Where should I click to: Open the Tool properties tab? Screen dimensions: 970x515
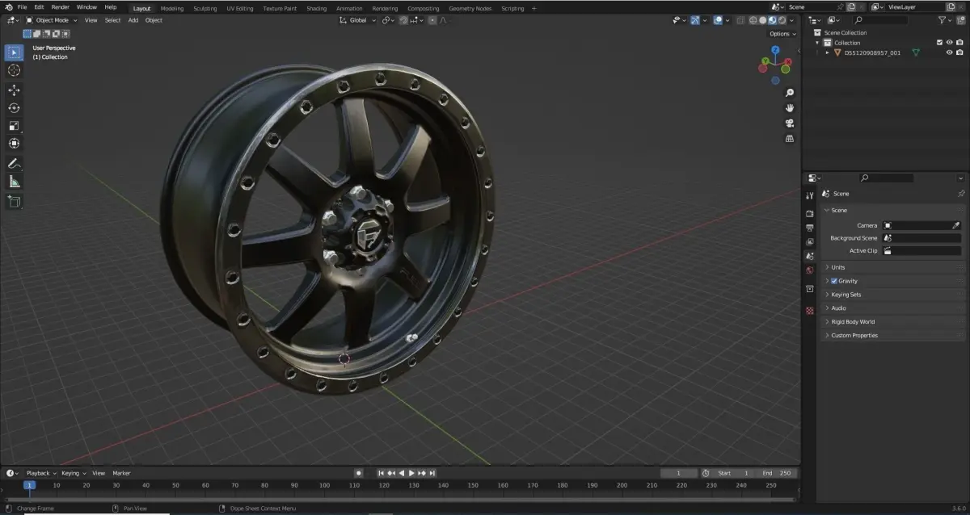tap(810, 195)
